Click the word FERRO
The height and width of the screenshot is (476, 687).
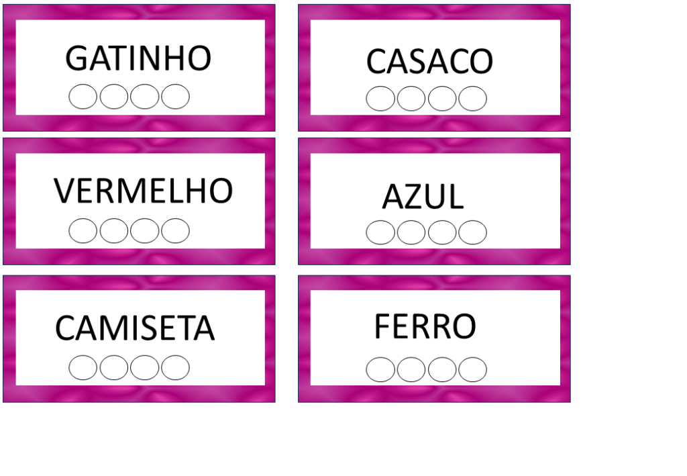(425, 327)
